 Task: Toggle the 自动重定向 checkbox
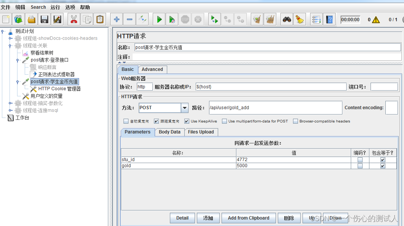click(x=126, y=121)
